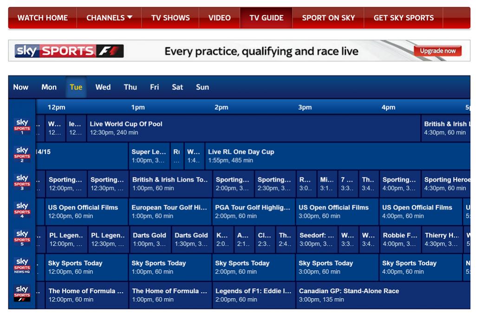Click the Sky Sports 4 channel logo

(x=22, y=210)
